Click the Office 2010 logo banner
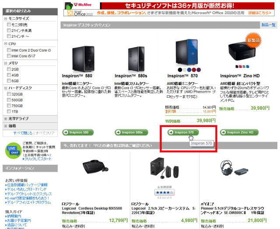Image resolution: width=280 pixels, height=229 pixels. pyautogui.click(x=80, y=13)
